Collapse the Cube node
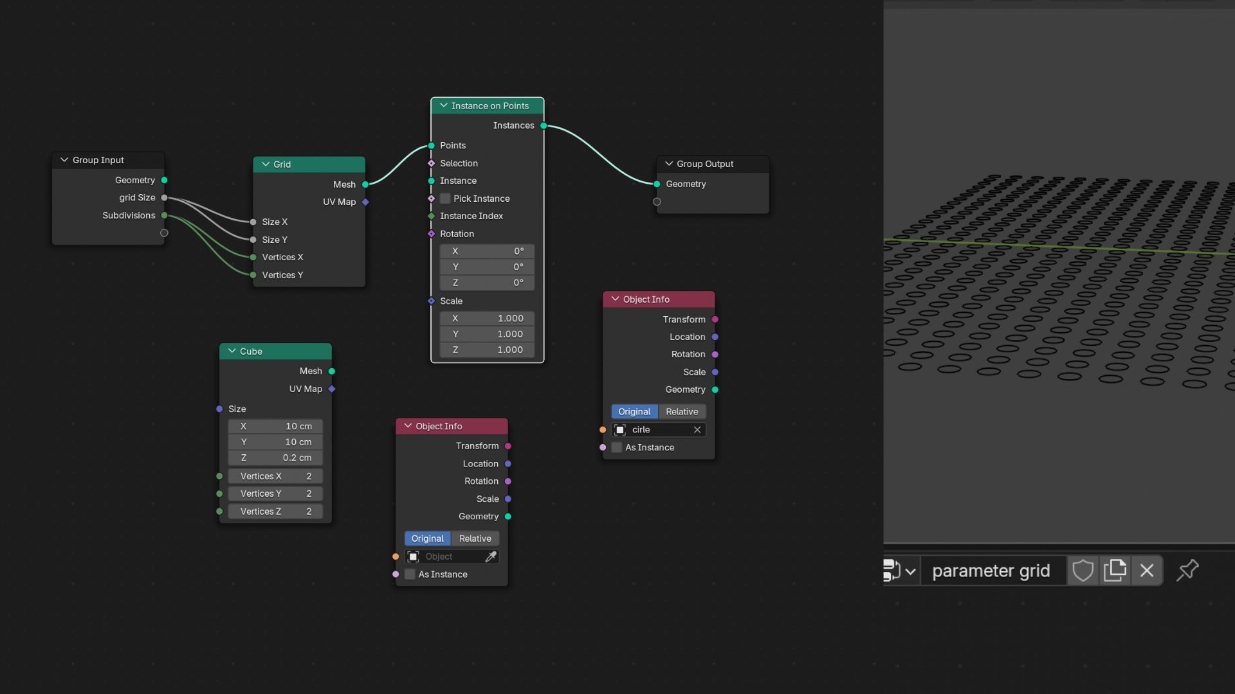This screenshot has width=1235, height=694. point(232,351)
